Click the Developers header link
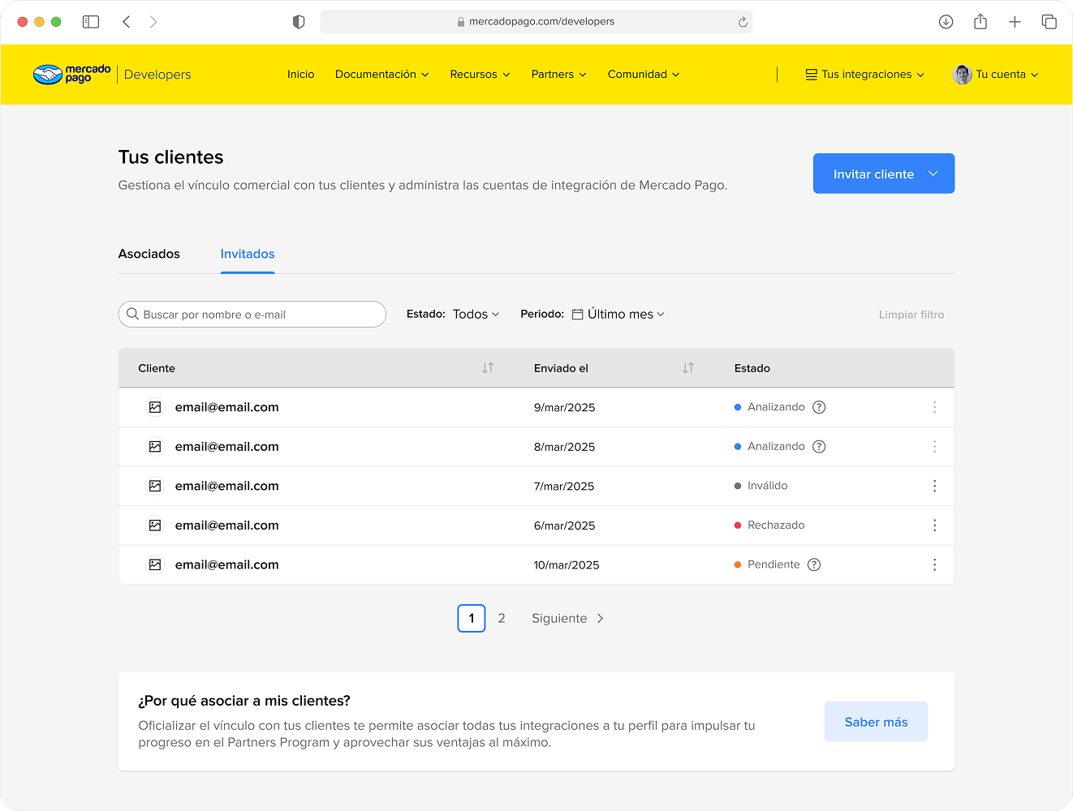Screen dimensions: 1073x811 coord(157,75)
